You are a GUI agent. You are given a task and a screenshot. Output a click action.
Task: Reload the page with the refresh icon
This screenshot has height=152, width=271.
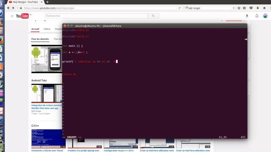180,8
